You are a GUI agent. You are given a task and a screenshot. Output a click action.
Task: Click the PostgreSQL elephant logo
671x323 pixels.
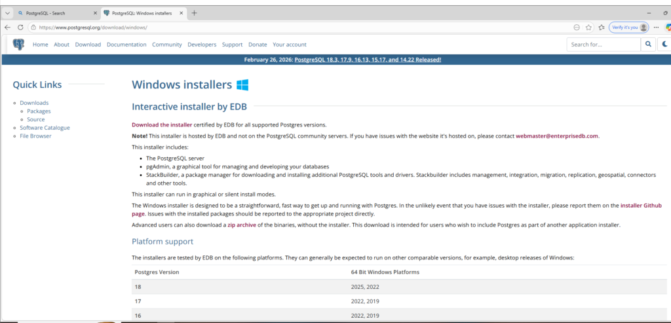click(x=18, y=45)
